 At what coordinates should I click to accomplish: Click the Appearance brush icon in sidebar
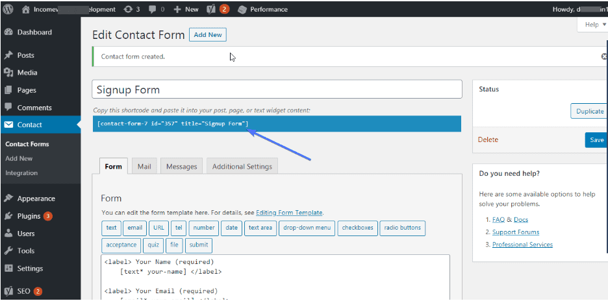[x=8, y=199]
